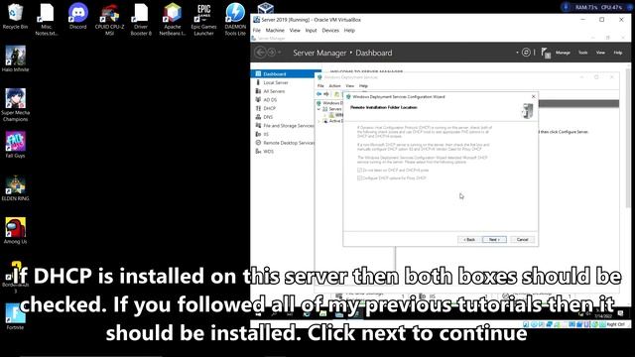Launch Halo Infinite desktop shortcut
635x357 pixels.
click(15, 59)
